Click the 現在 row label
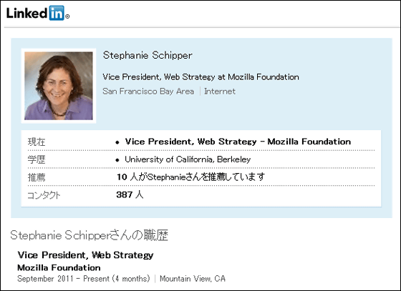The height and width of the screenshot is (291, 401). click(37, 142)
